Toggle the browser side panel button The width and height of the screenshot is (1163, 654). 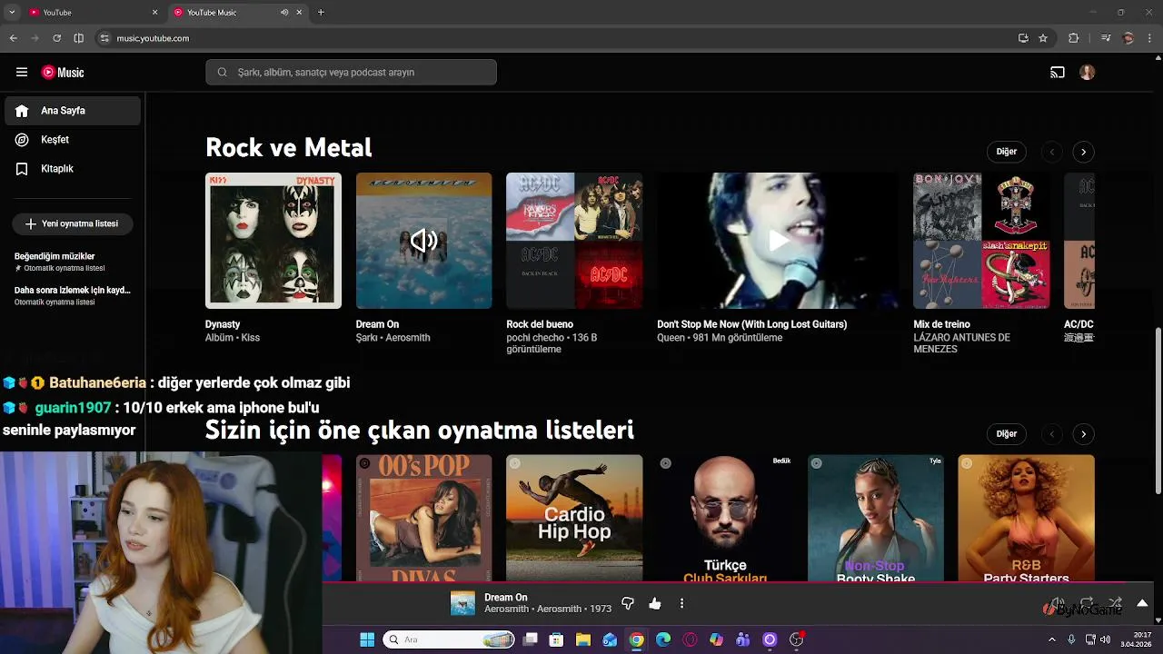tap(79, 38)
